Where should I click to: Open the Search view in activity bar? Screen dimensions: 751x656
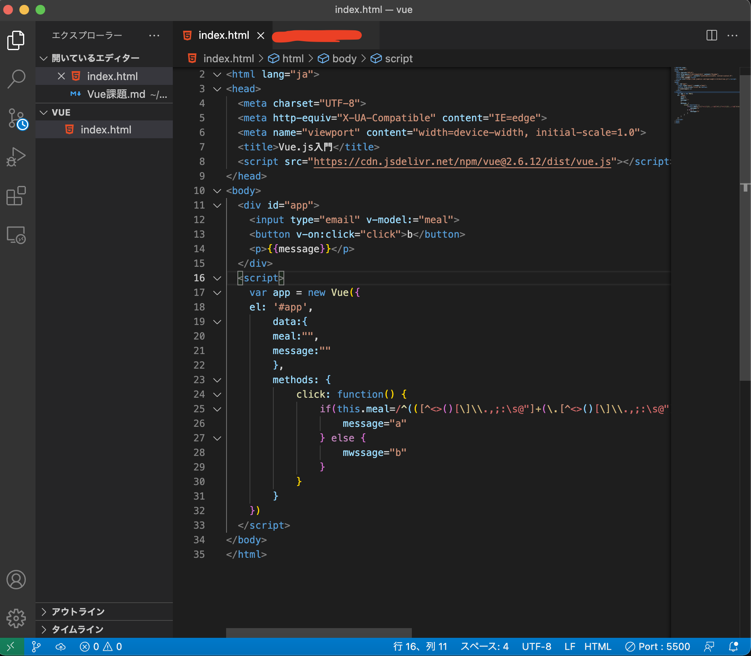click(x=16, y=79)
